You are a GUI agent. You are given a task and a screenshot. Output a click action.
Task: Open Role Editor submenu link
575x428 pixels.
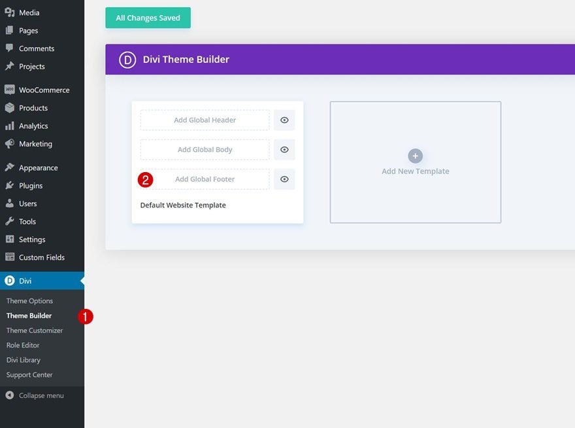[x=23, y=345]
